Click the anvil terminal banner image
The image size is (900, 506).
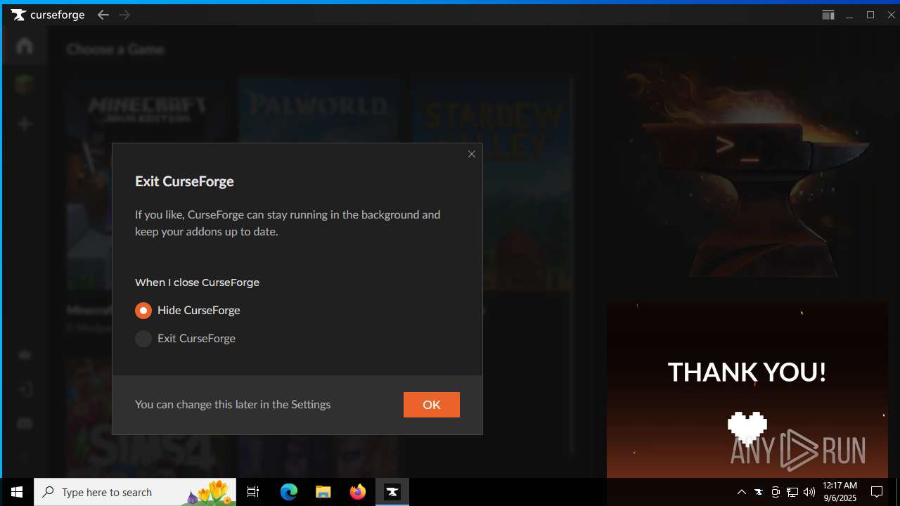[x=747, y=167]
